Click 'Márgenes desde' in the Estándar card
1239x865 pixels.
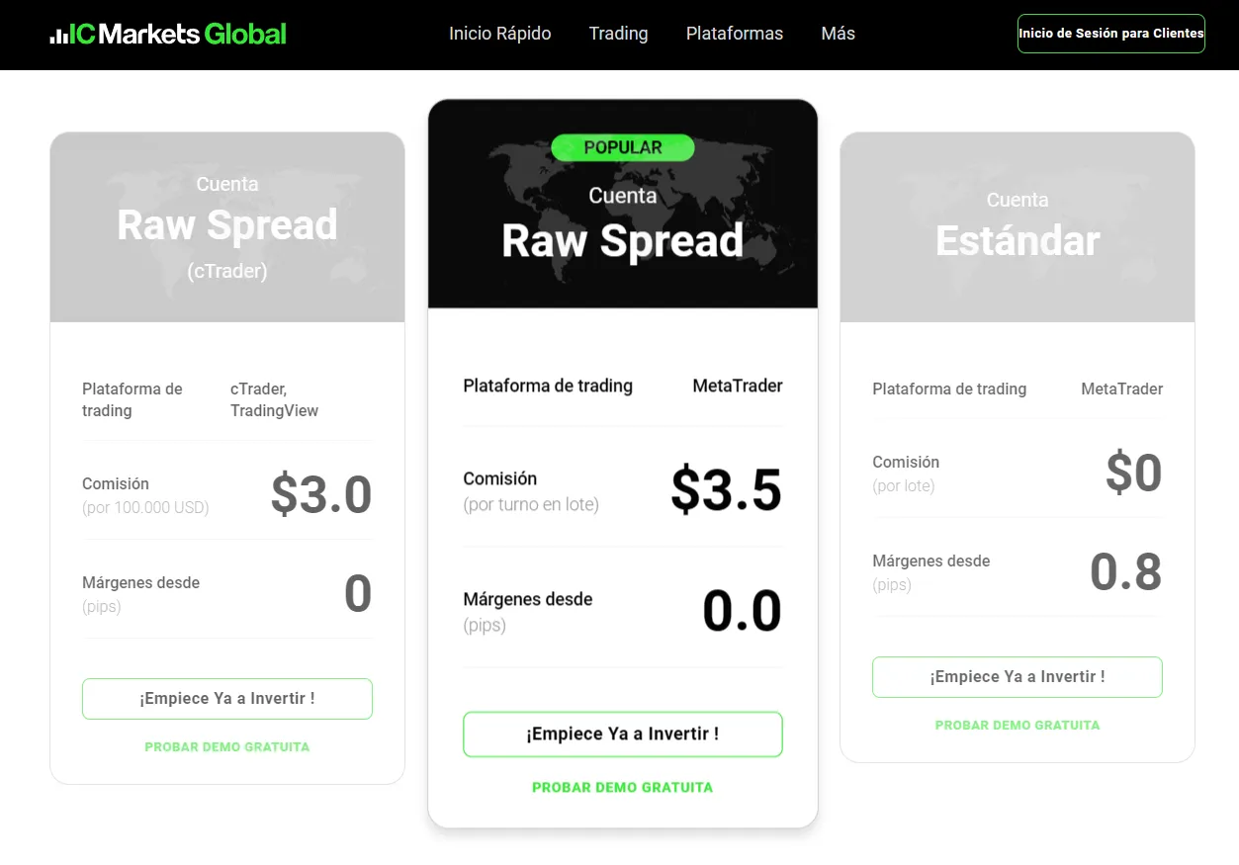tap(931, 561)
